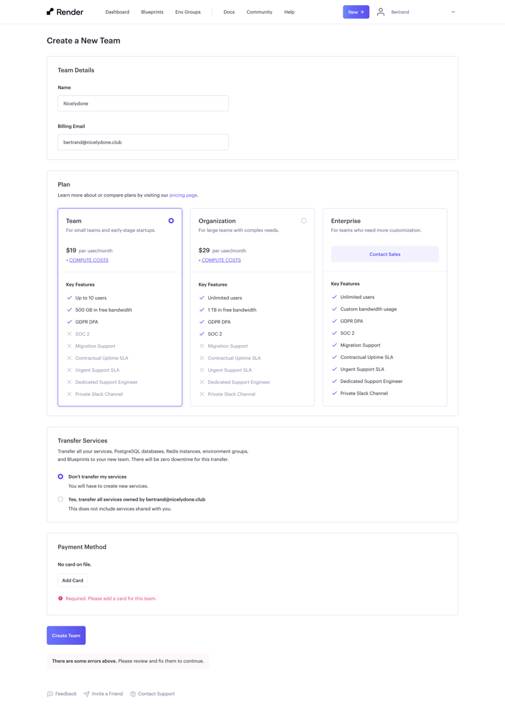505x708 pixels.
Task: Open the pricing page link
Action: point(183,194)
